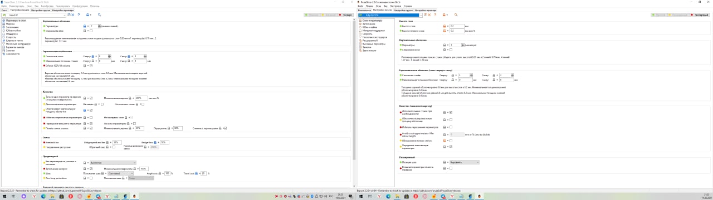Click Экспертный mode button in PrusaSlicer
The image size is (713, 200).
click(700, 15)
